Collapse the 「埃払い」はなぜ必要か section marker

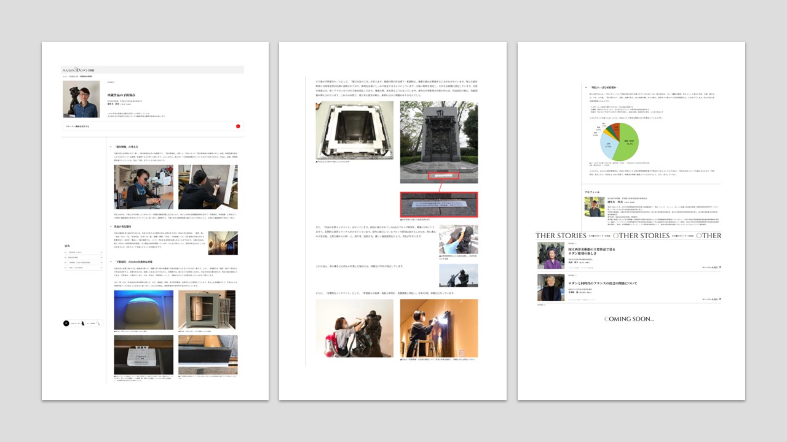(x=586, y=87)
